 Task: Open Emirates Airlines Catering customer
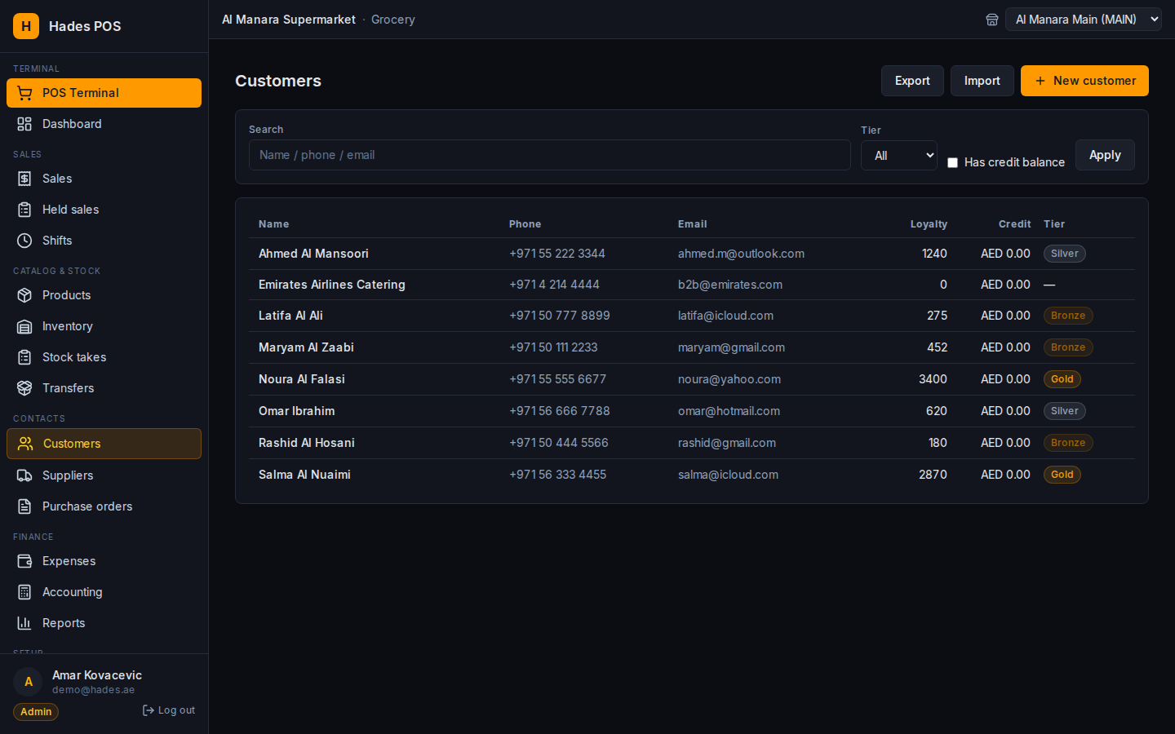point(692,285)
